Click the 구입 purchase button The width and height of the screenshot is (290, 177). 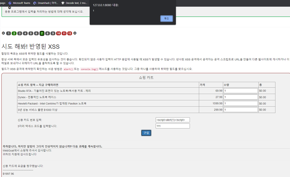146,133
